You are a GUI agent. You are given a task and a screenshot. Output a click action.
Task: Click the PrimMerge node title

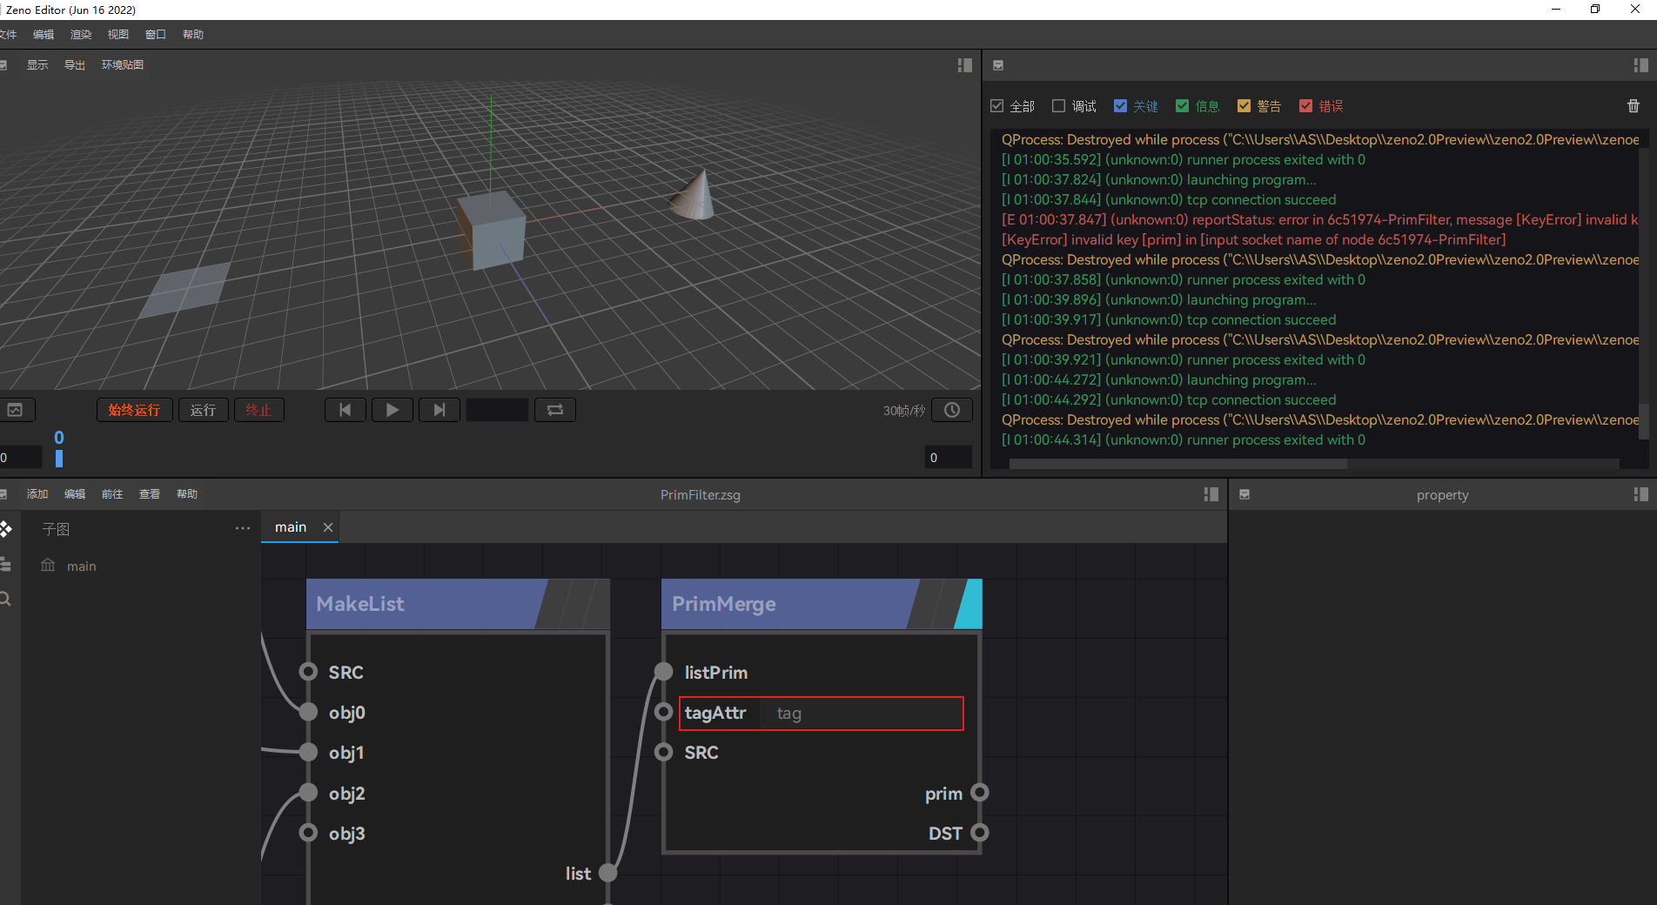724,604
